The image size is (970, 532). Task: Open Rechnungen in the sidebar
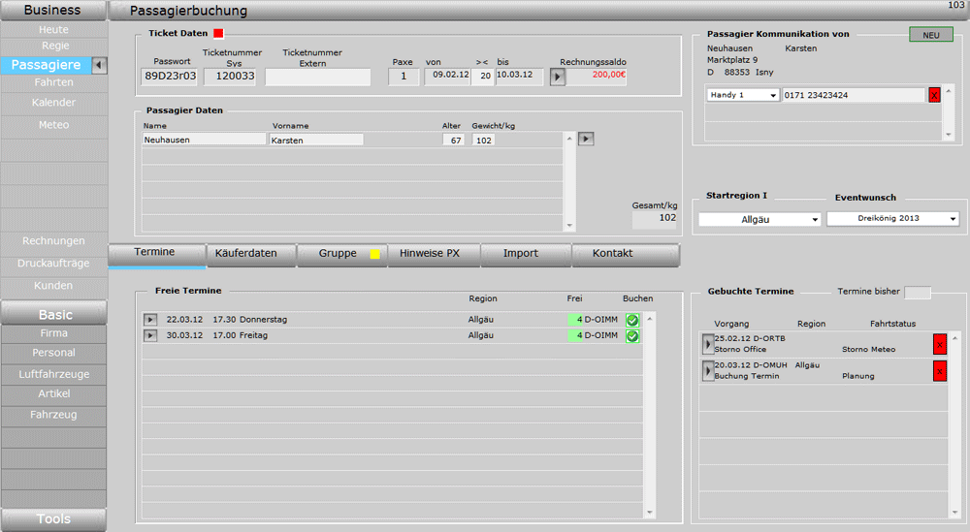click(53, 241)
